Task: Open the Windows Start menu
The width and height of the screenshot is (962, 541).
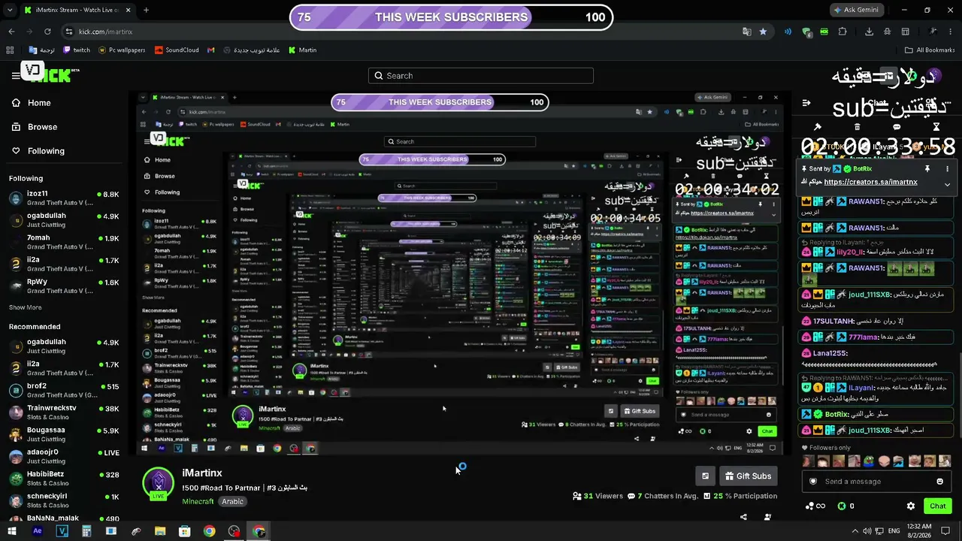Action: (12, 531)
